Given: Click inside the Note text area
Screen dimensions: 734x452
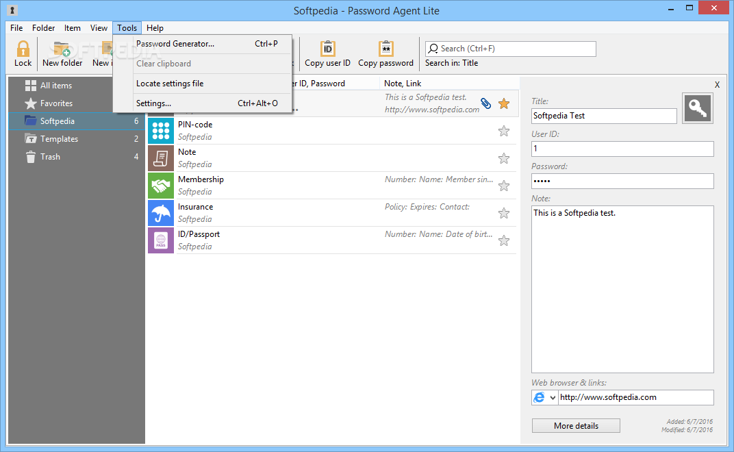Looking at the screenshot, I should (622, 289).
